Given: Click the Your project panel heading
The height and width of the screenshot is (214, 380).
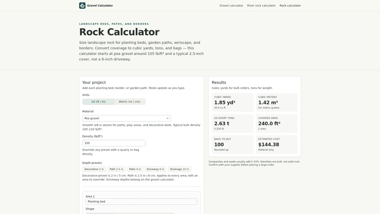Looking at the screenshot, I should coord(94,82).
